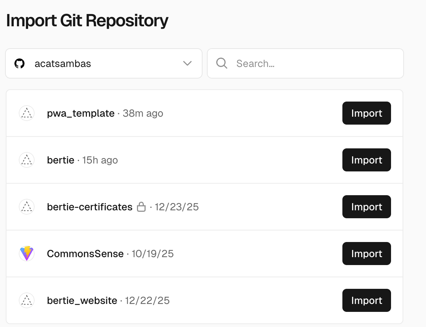Click the CommonsSense Vite logo icon
Image resolution: width=426 pixels, height=327 pixels.
(27, 254)
